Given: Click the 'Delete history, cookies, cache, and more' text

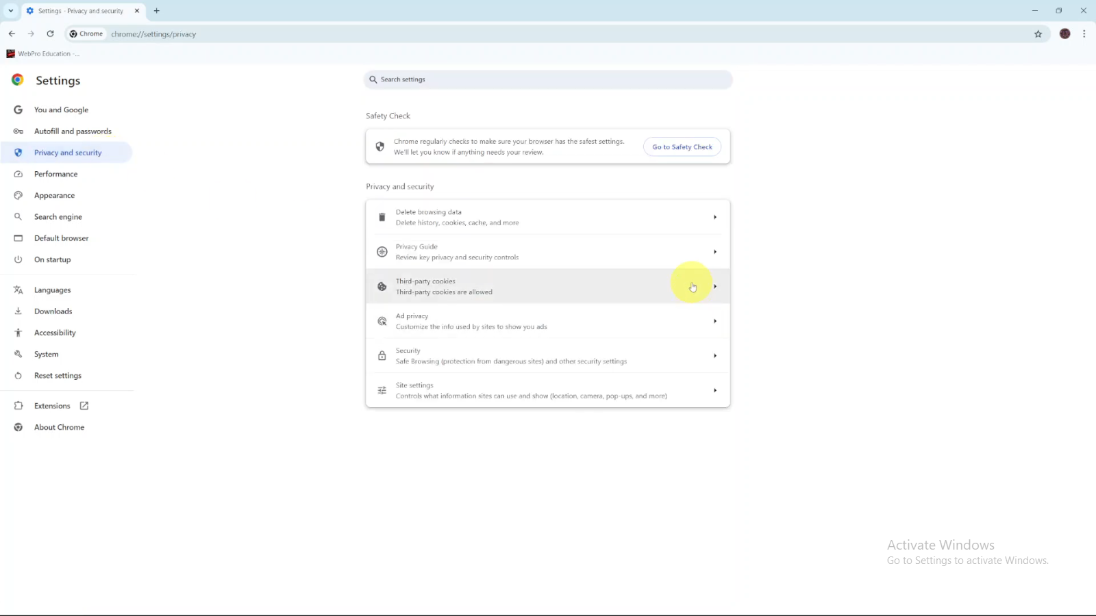Looking at the screenshot, I should [457, 223].
